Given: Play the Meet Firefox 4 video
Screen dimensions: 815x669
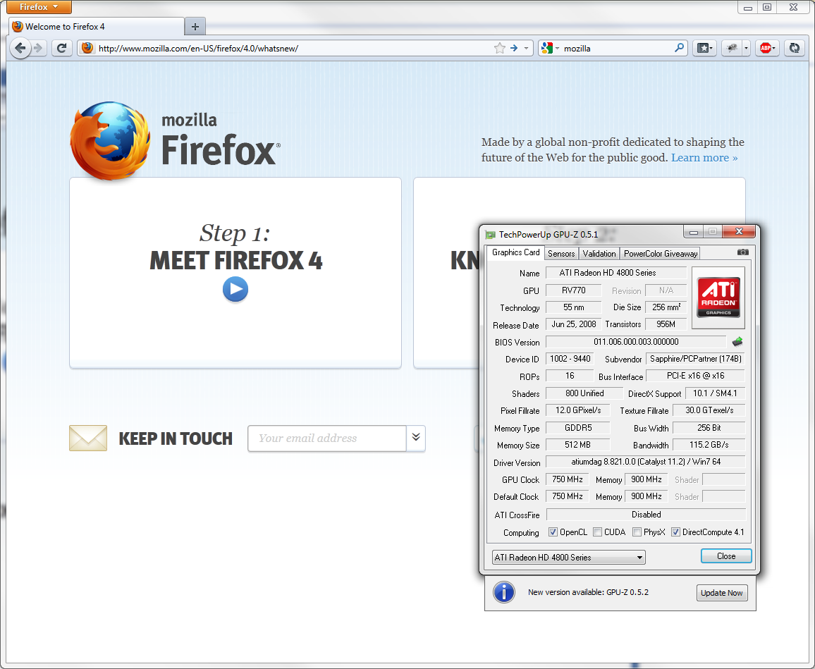Looking at the screenshot, I should pyautogui.click(x=235, y=289).
